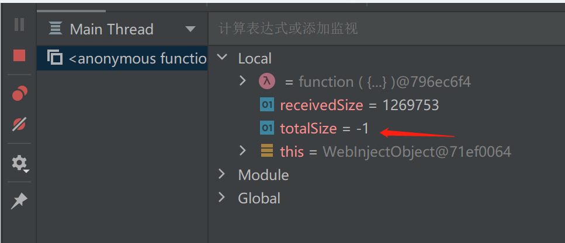This screenshot has width=565, height=243.
Task: Click the receivedSize numeric type icon
Action: [266, 105]
